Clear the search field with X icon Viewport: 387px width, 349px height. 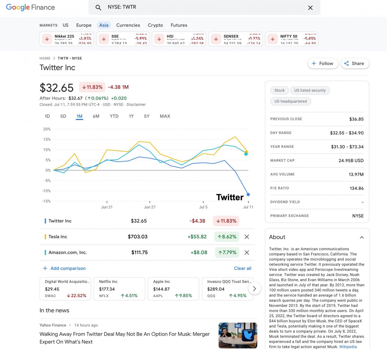tap(310, 8)
